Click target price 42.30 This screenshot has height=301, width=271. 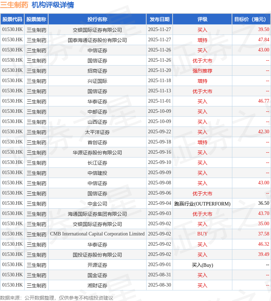point(264,131)
